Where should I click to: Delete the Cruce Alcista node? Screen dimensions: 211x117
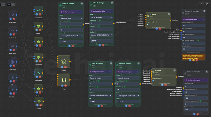pyautogui.click(x=40, y=14)
